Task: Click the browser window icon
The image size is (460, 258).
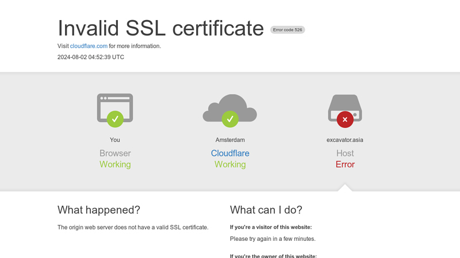Action: point(115,107)
